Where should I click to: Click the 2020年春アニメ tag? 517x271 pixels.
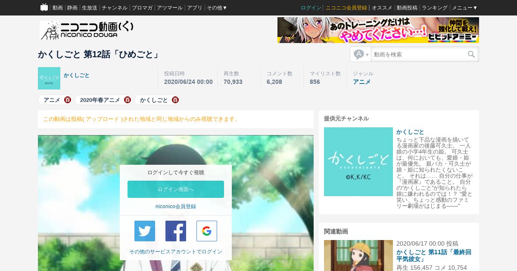pos(100,100)
